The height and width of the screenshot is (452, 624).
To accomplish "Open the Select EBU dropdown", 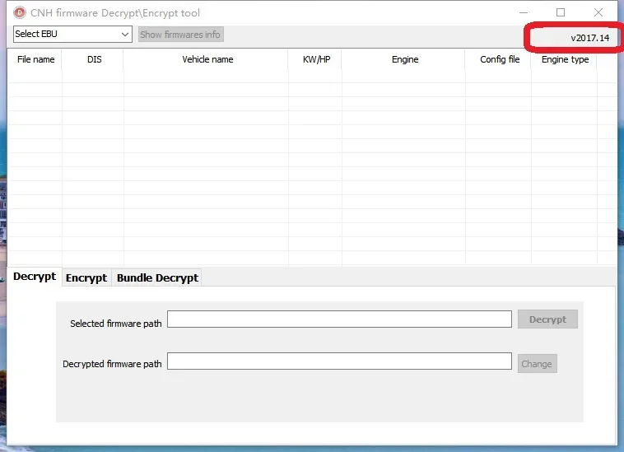I will [x=72, y=35].
